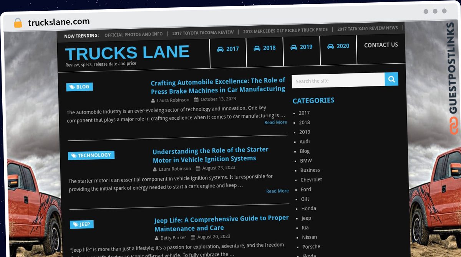This screenshot has width=461, height=257.
Task: Open Jeep Life Comprehensive Guide article title
Action: click(x=221, y=223)
